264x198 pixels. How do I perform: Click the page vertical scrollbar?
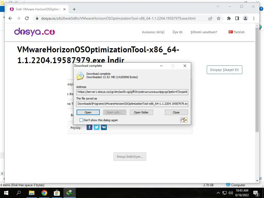coord(257,79)
